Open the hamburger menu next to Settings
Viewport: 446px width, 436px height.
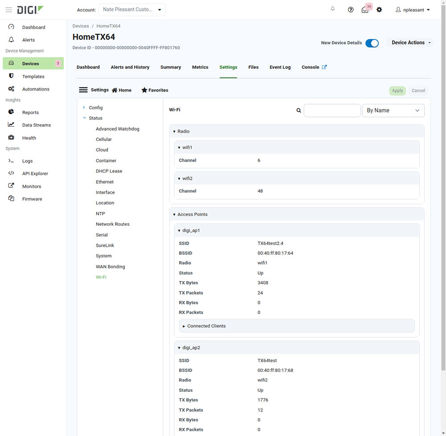tap(83, 89)
